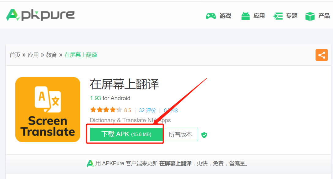This screenshot has width=333, height=179.
Task: Go to 应用 breadcrumb link
Action: 33,55
